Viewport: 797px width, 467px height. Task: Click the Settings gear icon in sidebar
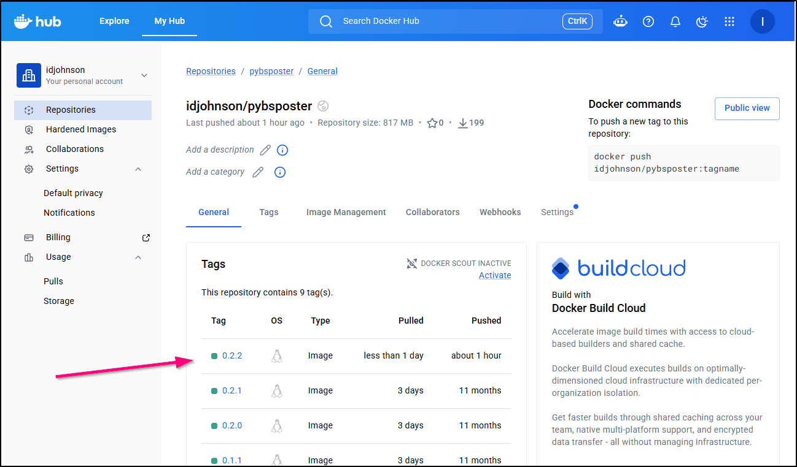coord(29,169)
